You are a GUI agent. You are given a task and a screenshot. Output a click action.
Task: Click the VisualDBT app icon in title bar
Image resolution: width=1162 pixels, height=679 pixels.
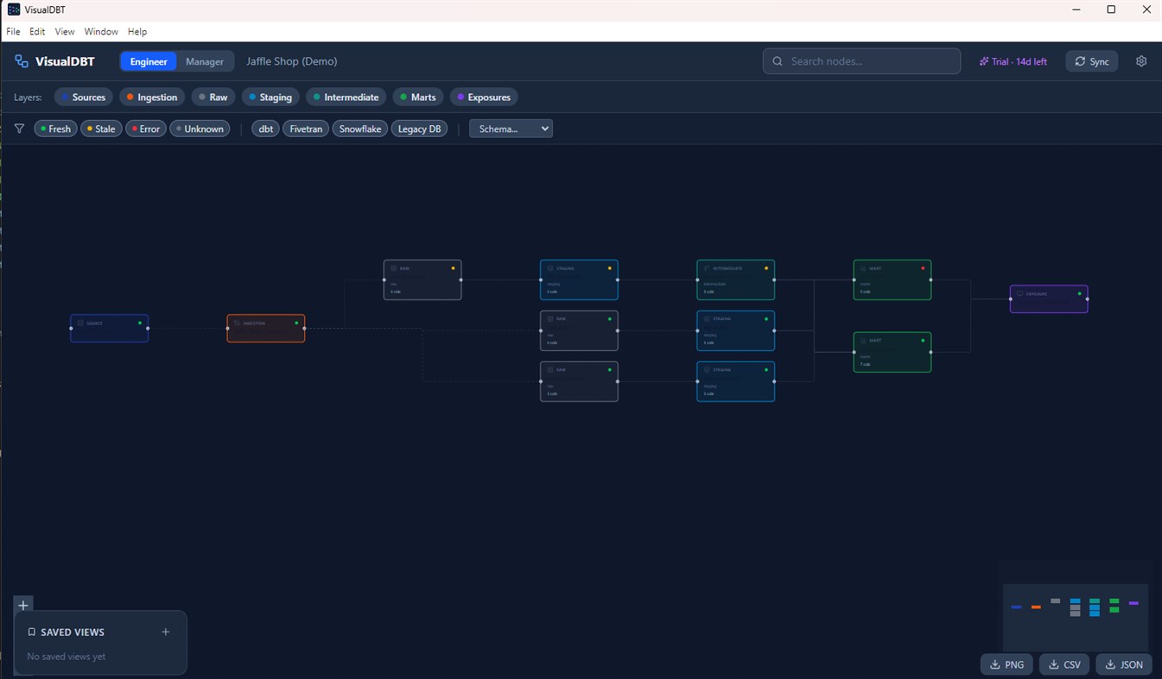pos(14,9)
